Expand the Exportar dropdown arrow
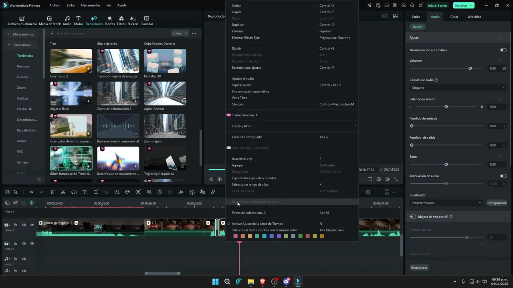The width and height of the screenshot is (513, 288). [471, 5]
